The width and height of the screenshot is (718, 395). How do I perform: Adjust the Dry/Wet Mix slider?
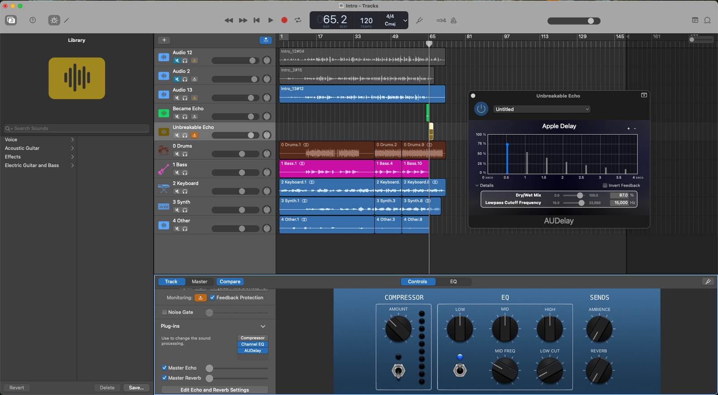[x=580, y=195]
